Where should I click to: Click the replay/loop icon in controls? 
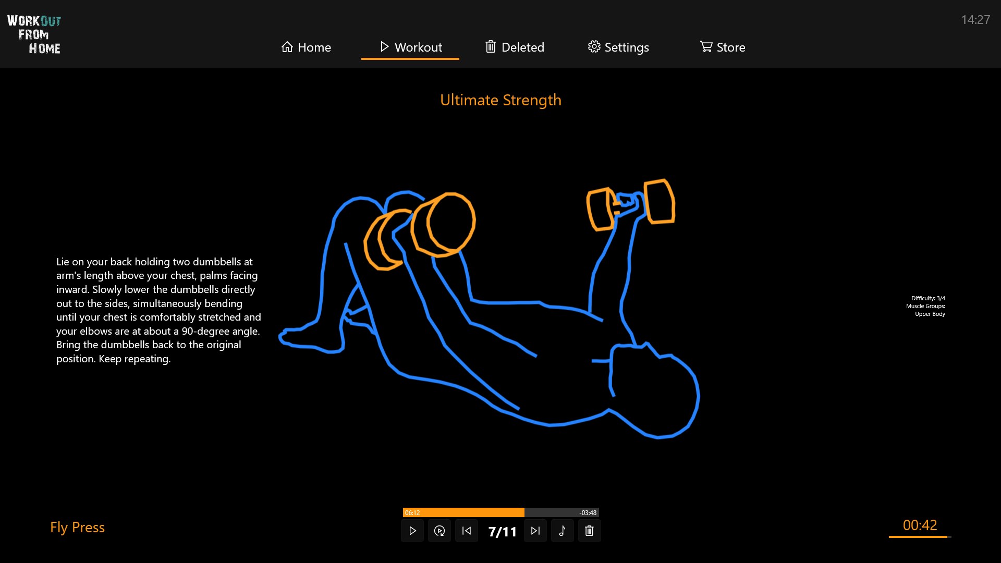[x=440, y=530]
